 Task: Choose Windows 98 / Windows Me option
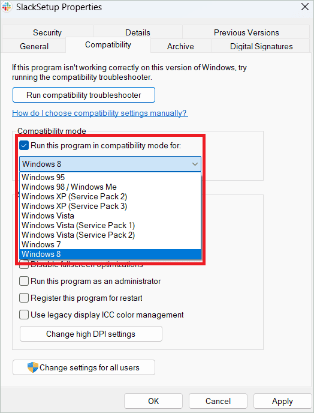click(x=110, y=187)
